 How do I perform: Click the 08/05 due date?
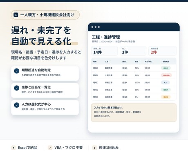147,68
